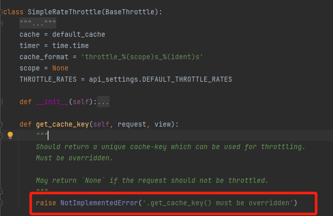Image resolution: width=333 pixels, height=216 pixels.
Task: Click the get_cache_key function name
Action: tap(62, 124)
